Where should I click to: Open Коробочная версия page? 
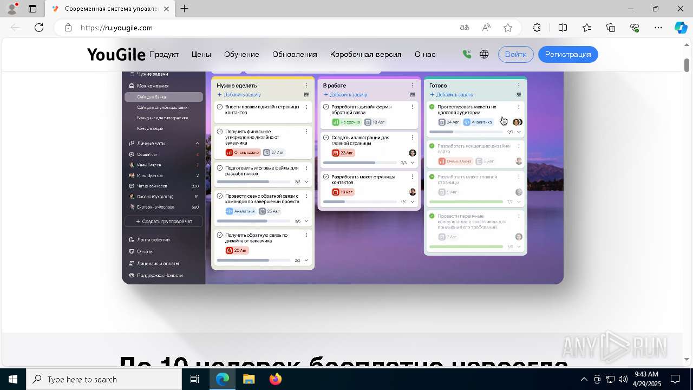pyautogui.click(x=366, y=54)
